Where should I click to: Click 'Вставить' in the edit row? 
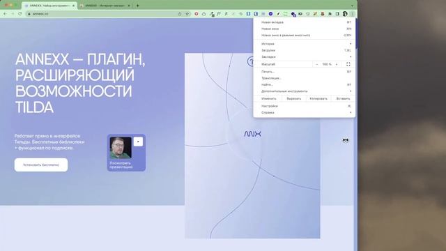pos(343,98)
